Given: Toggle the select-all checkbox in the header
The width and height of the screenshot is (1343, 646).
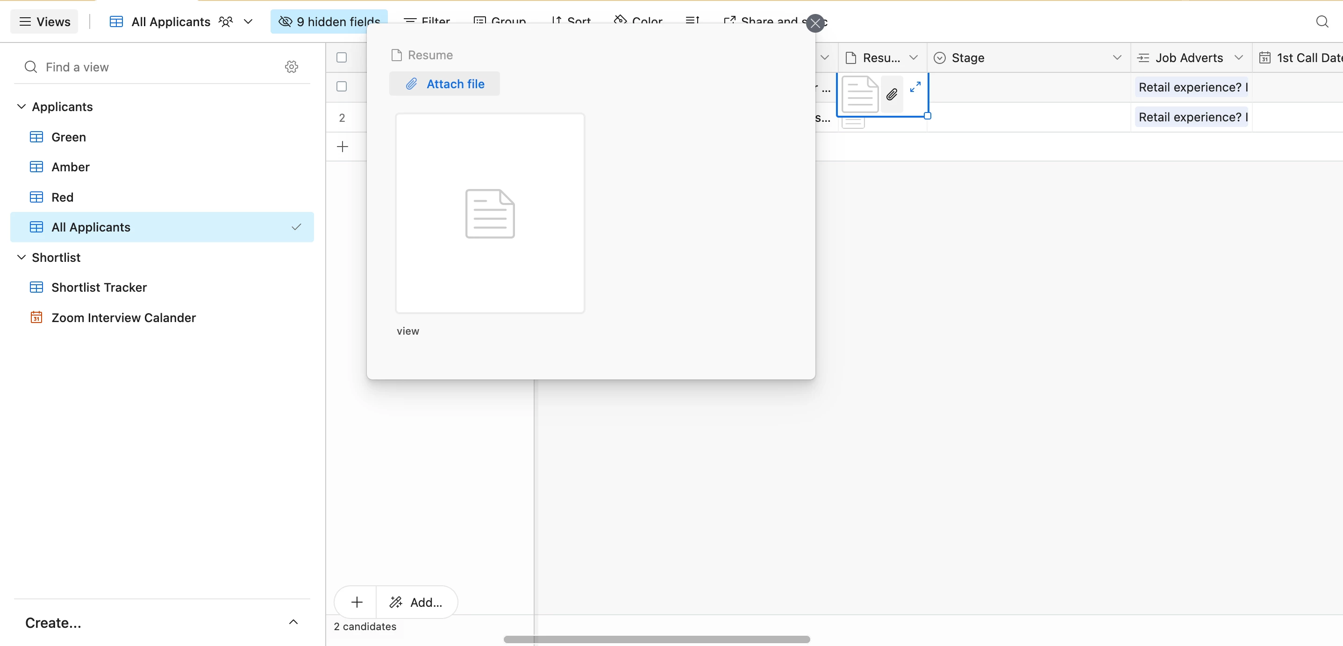Looking at the screenshot, I should [342, 57].
